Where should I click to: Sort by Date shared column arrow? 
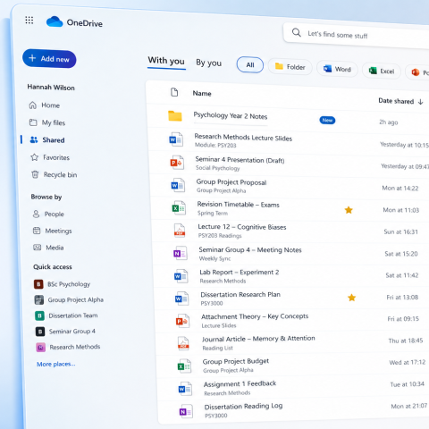[x=420, y=102]
